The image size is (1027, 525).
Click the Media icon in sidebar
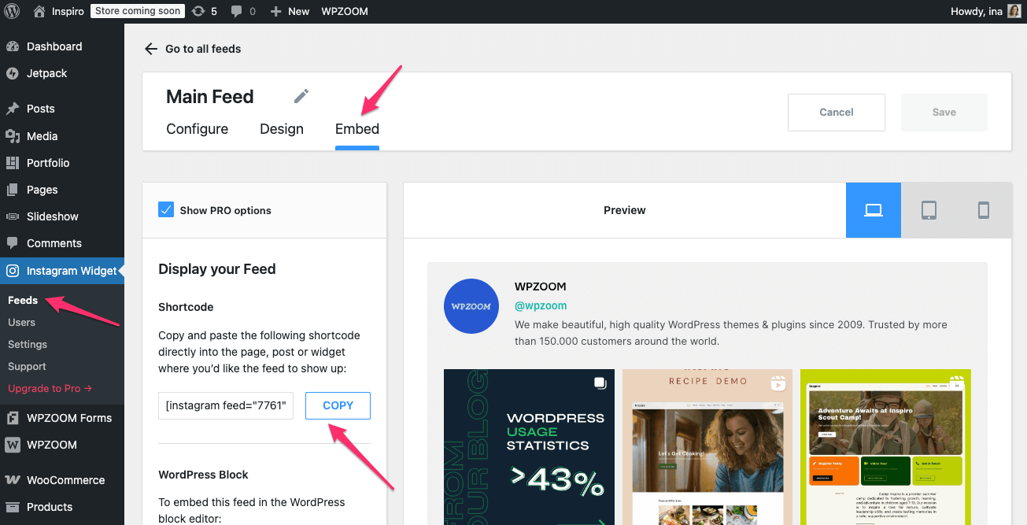point(13,136)
